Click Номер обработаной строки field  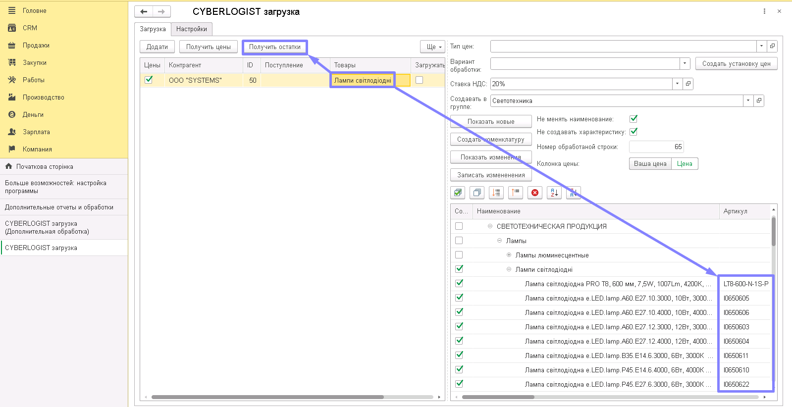coord(656,147)
